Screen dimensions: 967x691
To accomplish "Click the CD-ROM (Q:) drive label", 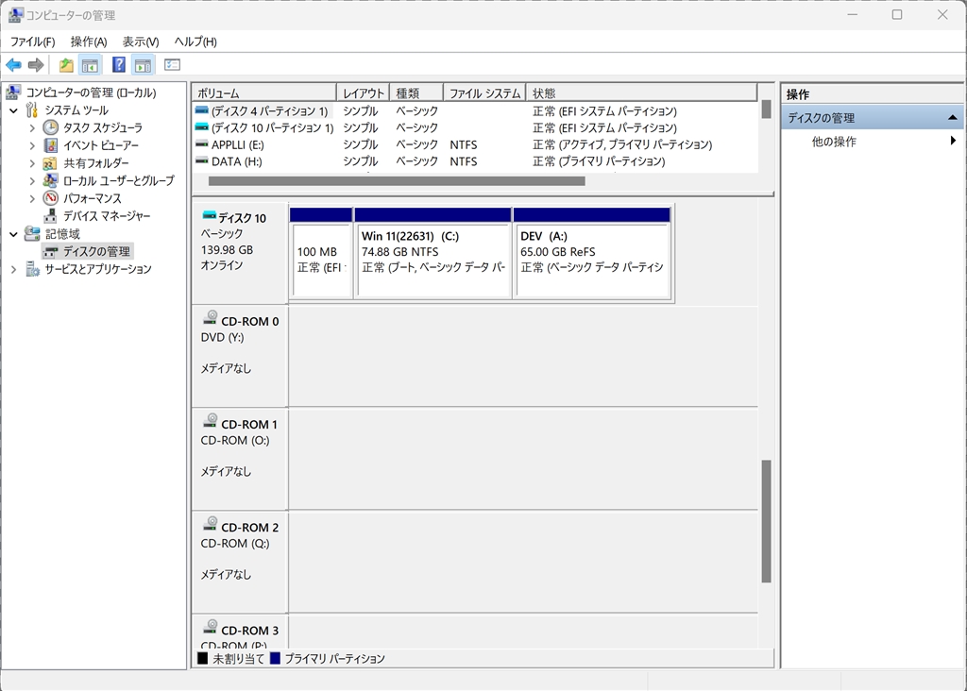I will (235, 543).
